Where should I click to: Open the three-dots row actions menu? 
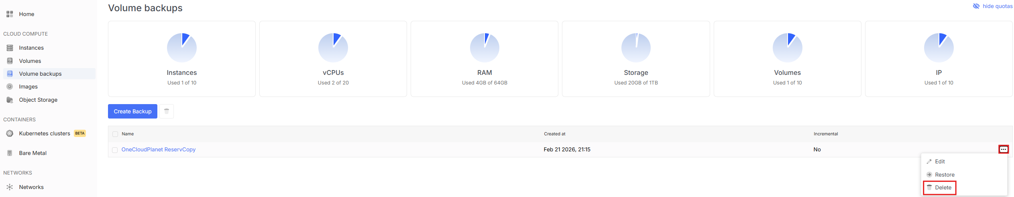pyautogui.click(x=1003, y=149)
